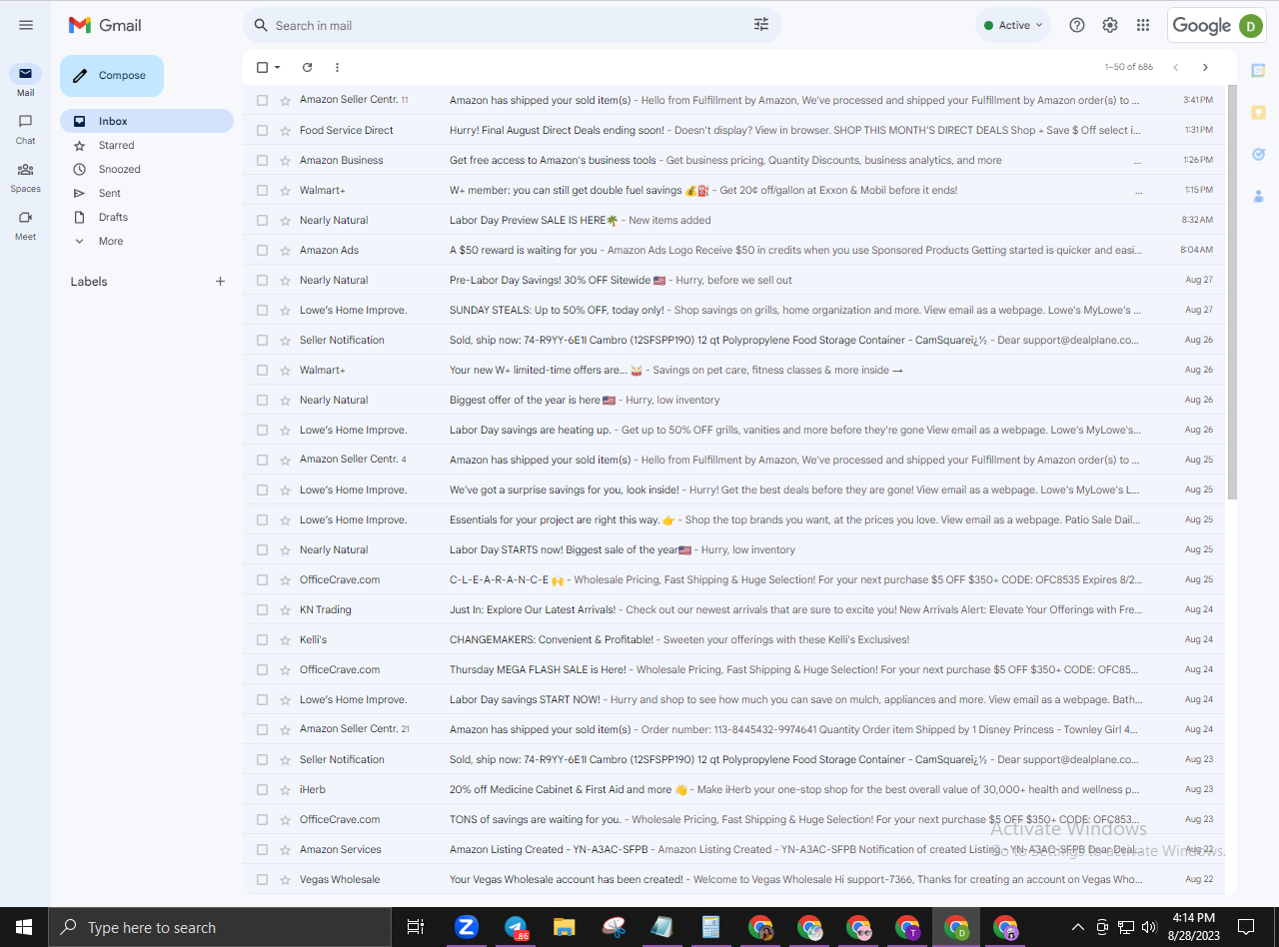Select the Food Service Direct email checkbox

(262, 130)
